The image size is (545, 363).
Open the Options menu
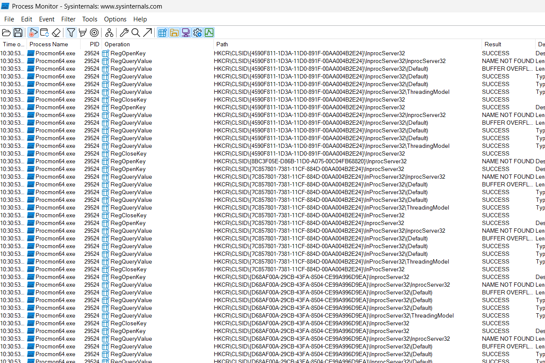115,19
